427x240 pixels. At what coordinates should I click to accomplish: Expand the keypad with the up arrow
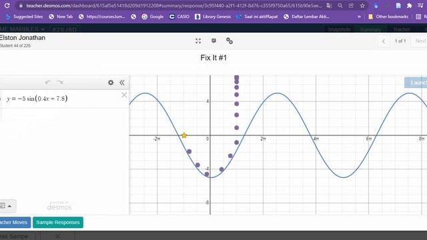coord(10,206)
